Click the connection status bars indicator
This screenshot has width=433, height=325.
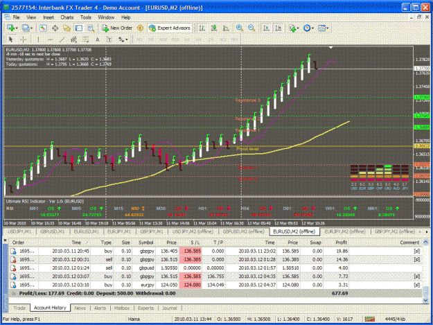click(369, 319)
